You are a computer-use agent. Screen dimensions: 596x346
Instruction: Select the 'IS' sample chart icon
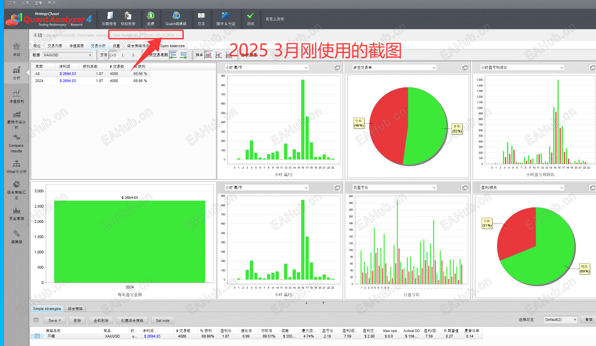[x=219, y=55]
